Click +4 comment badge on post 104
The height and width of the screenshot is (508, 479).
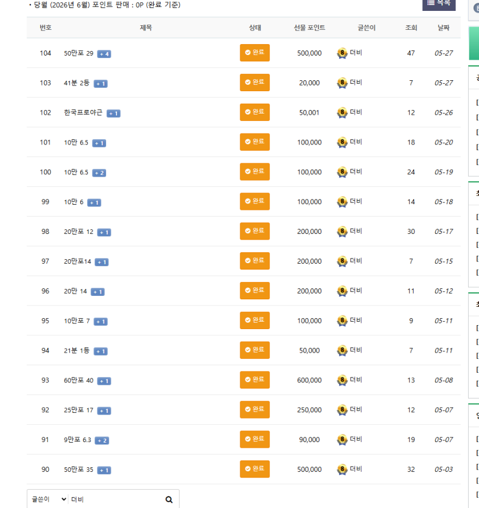(104, 54)
